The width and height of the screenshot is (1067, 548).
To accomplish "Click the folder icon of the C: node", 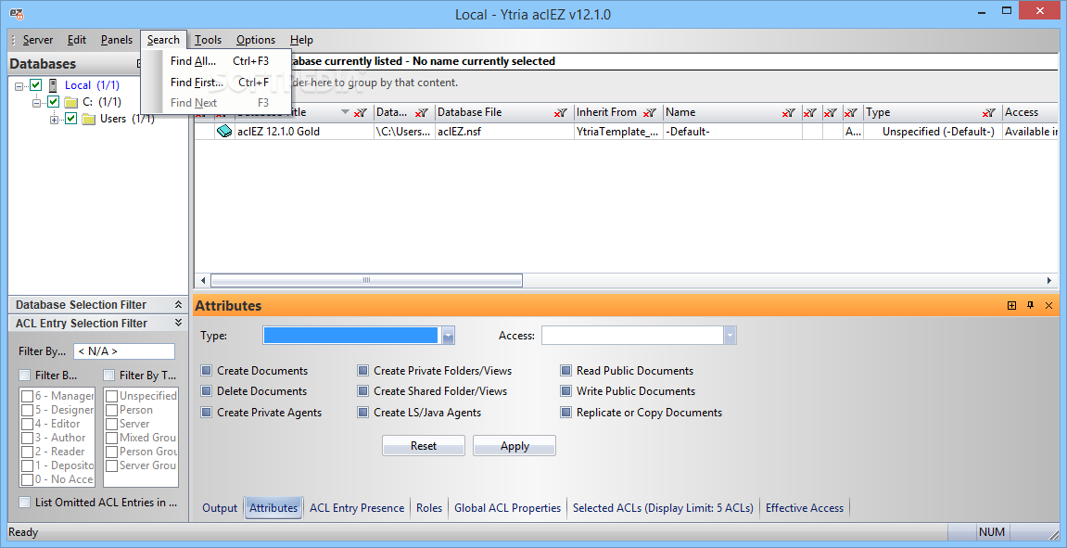I will click(70, 102).
